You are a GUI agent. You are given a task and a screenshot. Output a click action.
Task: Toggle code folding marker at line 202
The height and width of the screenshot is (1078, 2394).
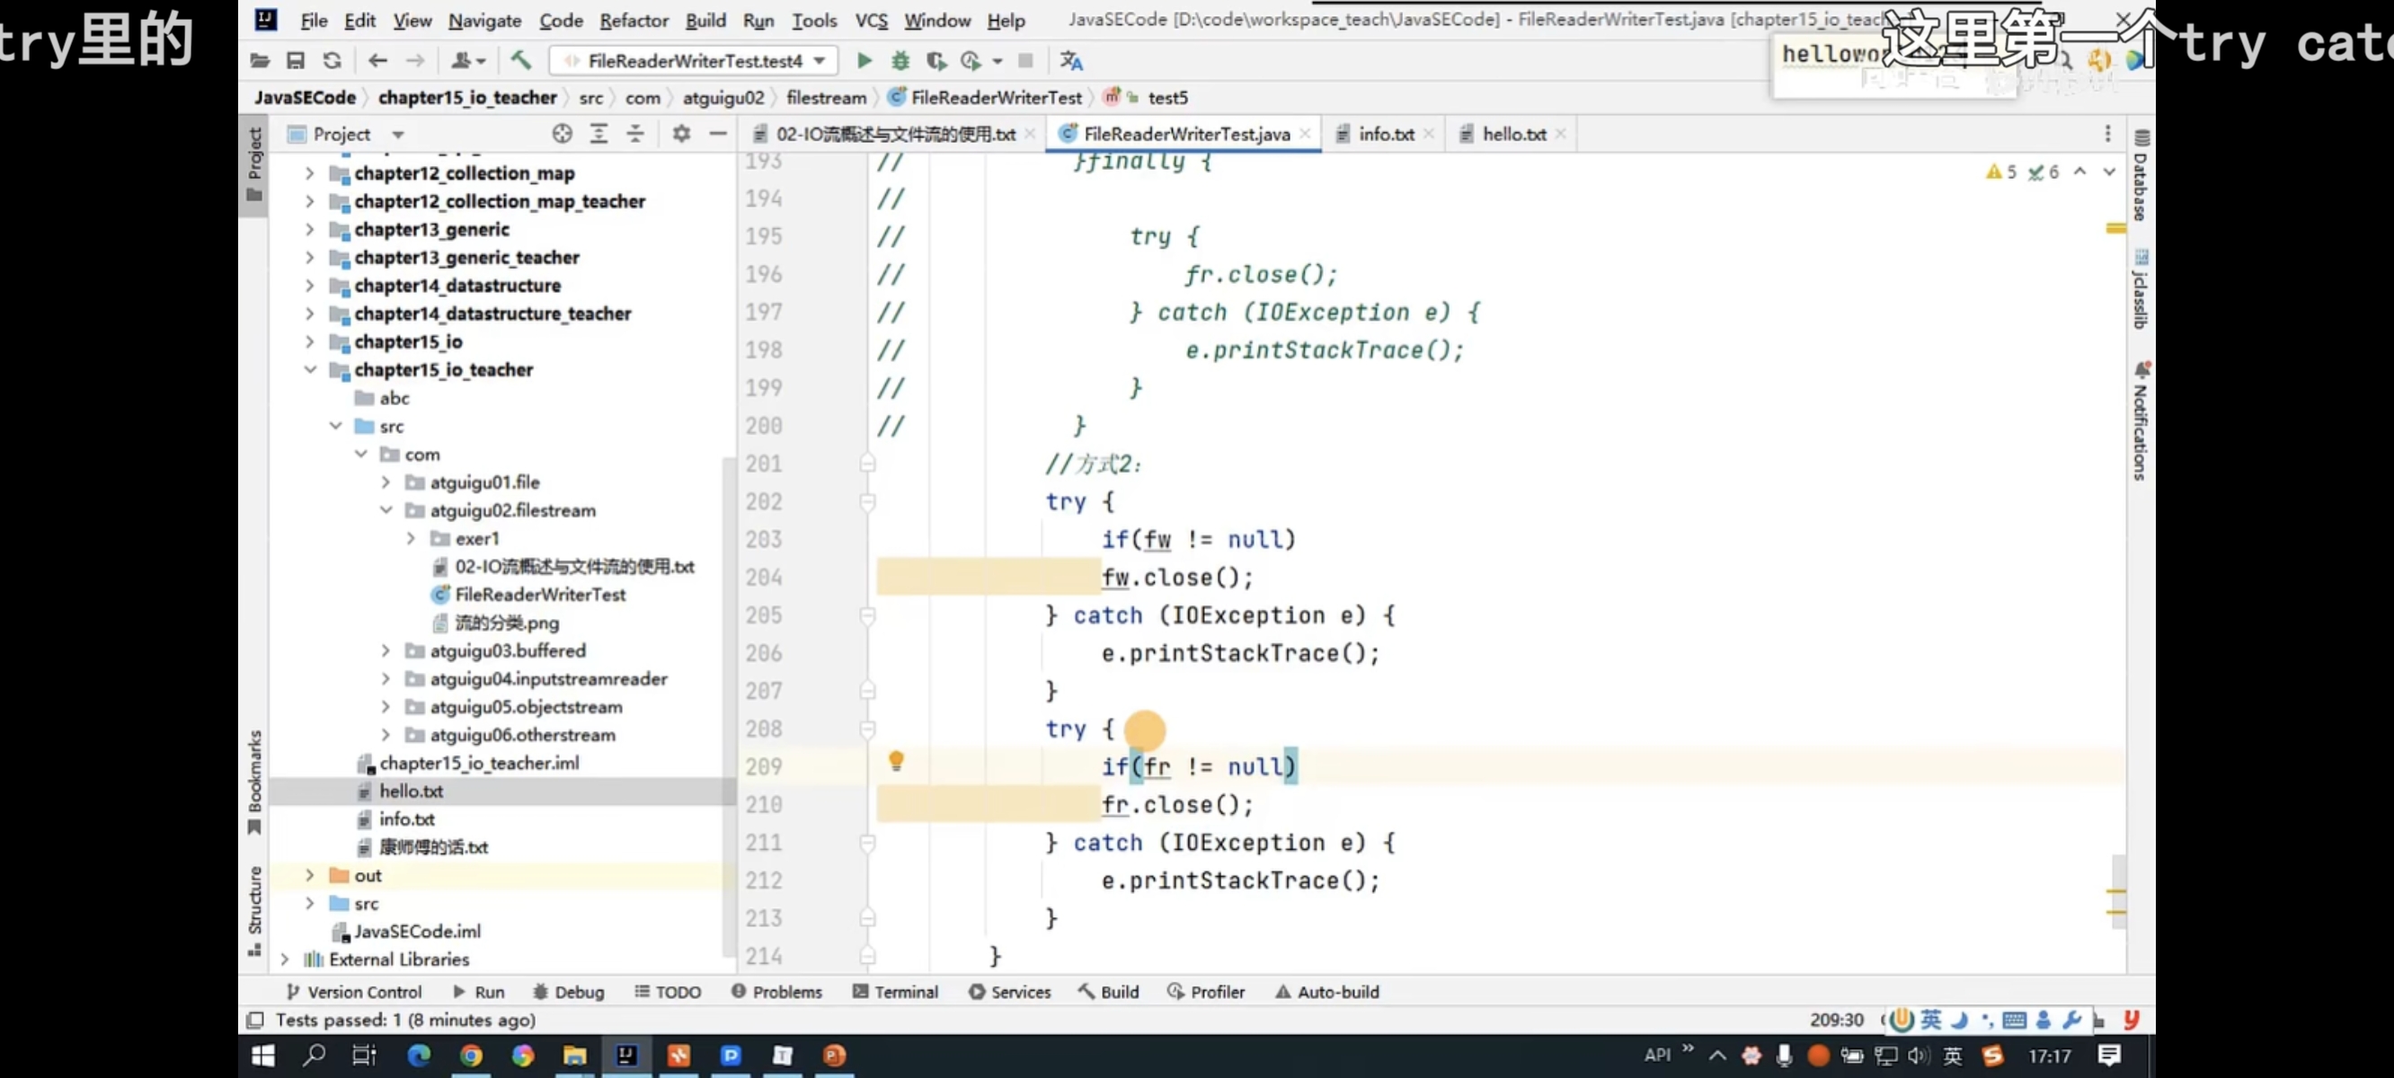[x=867, y=502]
